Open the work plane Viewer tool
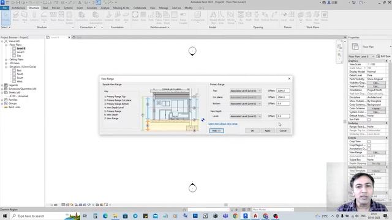This screenshot has height=220, width=392. (325, 16)
